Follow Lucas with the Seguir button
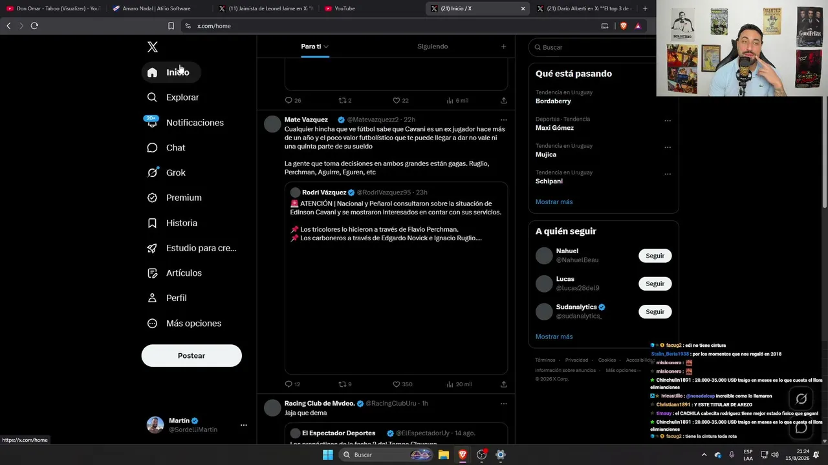This screenshot has width=828, height=465. click(655, 284)
